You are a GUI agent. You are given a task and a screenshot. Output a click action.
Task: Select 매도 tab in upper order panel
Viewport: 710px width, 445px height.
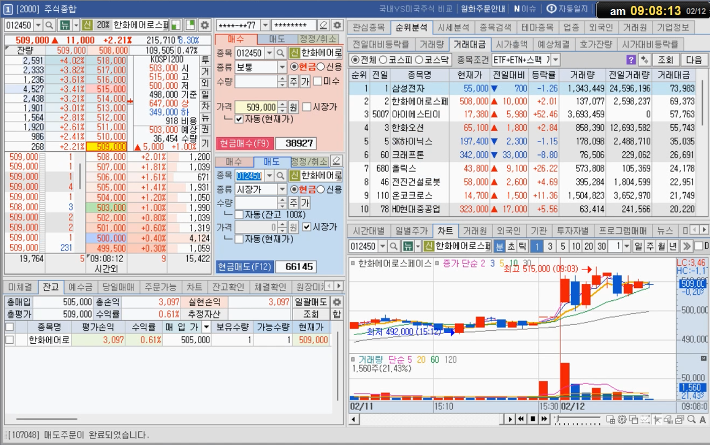(x=277, y=39)
